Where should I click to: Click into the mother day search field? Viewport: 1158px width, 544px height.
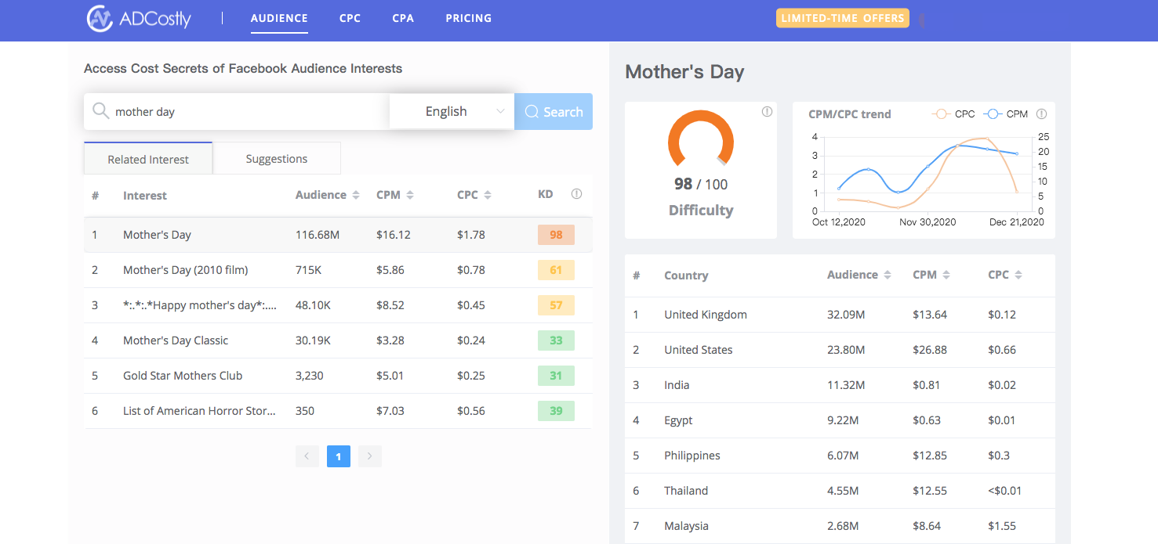pos(251,111)
